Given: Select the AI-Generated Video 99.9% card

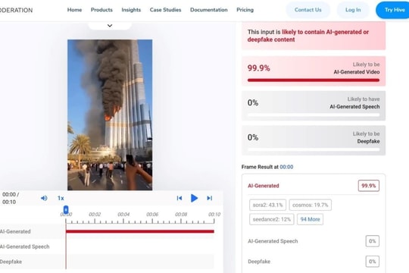Looking at the screenshot, I should click(314, 71).
